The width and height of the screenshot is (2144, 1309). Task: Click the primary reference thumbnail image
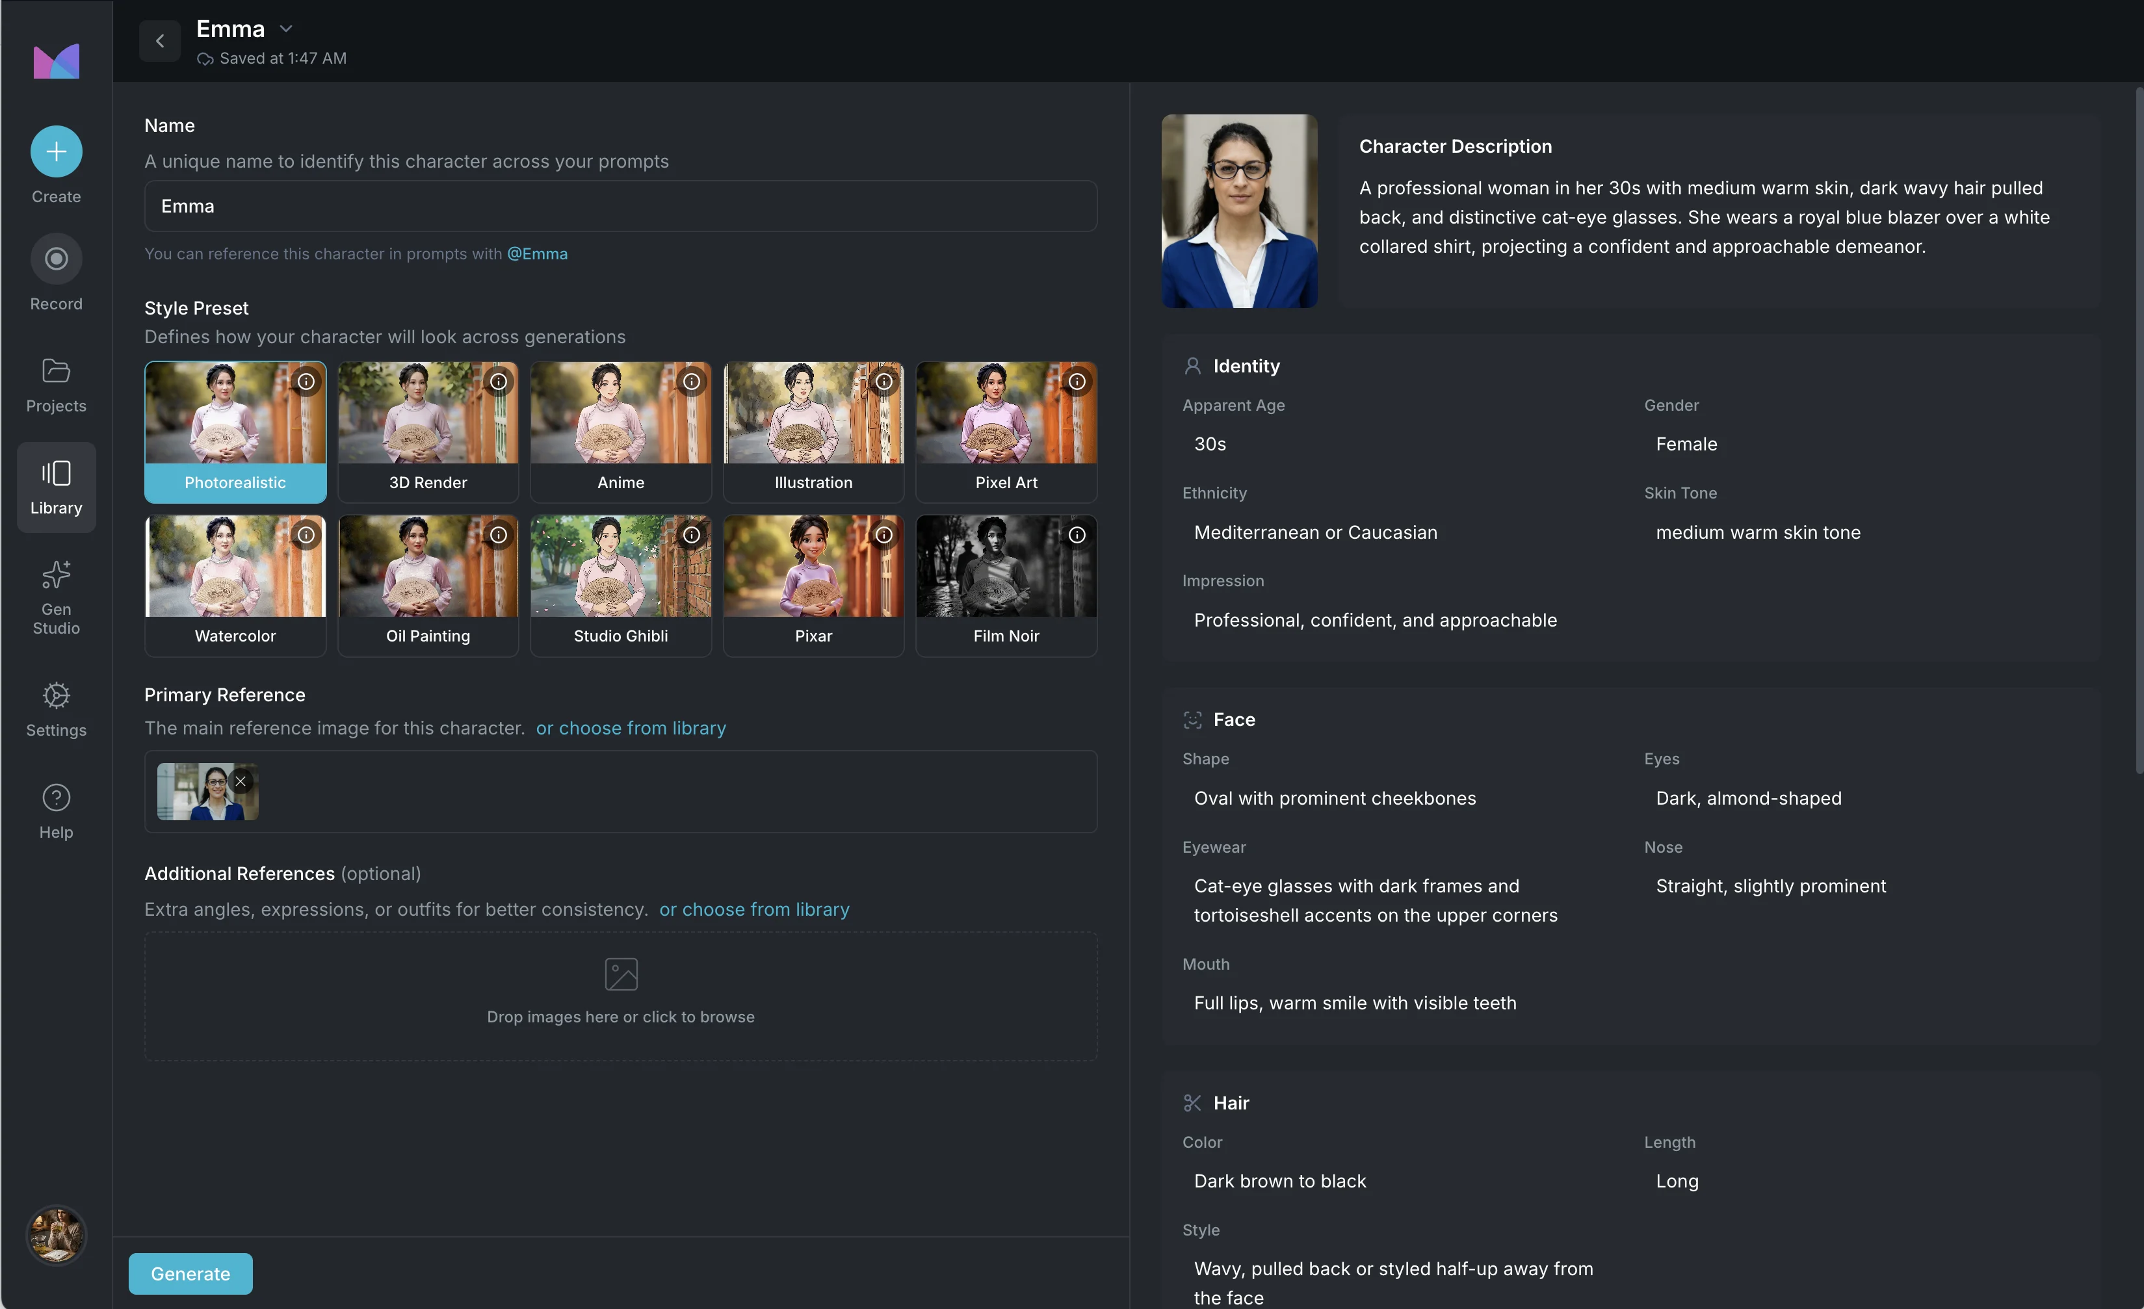[207, 792]
